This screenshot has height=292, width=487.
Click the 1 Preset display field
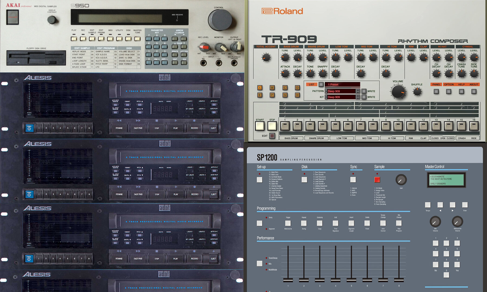pyautogui.click(x=342, y=84)
